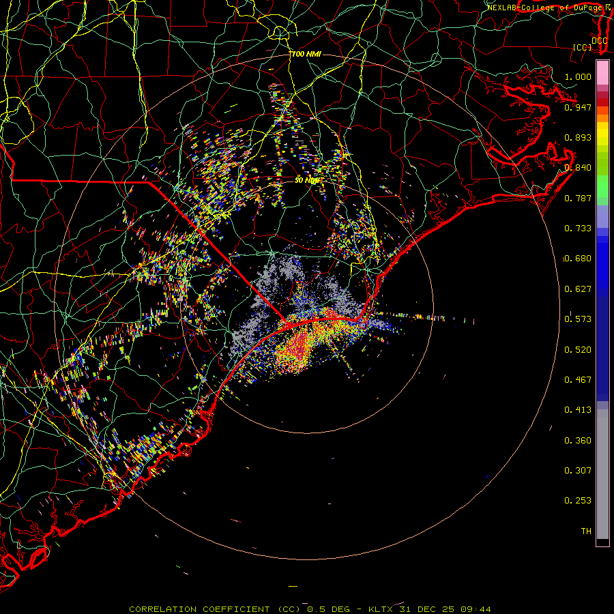The width and height of the screenshot is (614, 614).
Task: Click the DCC product label
Action: (600, 40)
